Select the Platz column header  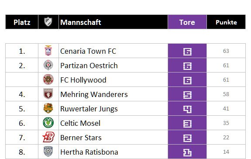(x=22, y=22)
